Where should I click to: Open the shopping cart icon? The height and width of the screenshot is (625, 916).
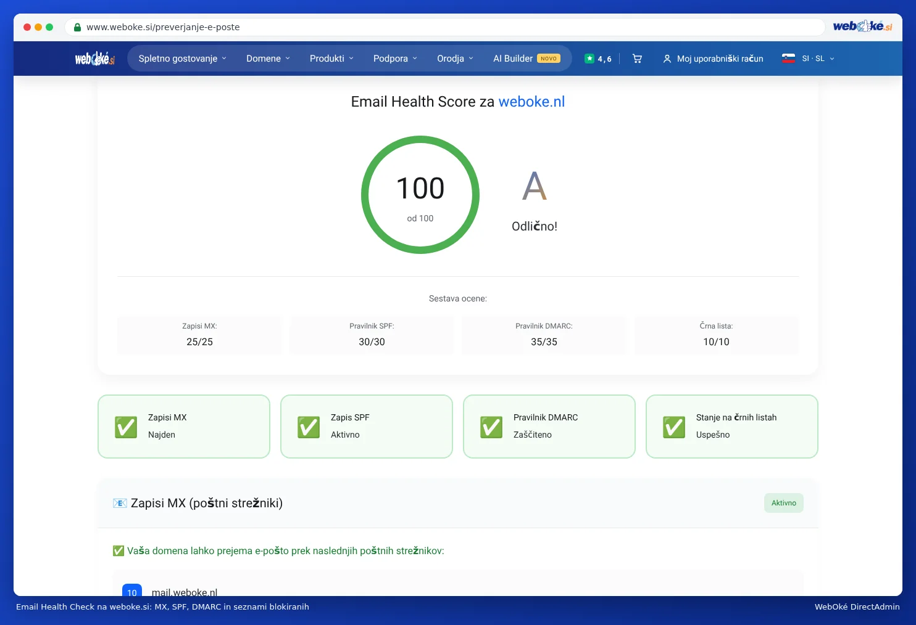coord(637,59)
